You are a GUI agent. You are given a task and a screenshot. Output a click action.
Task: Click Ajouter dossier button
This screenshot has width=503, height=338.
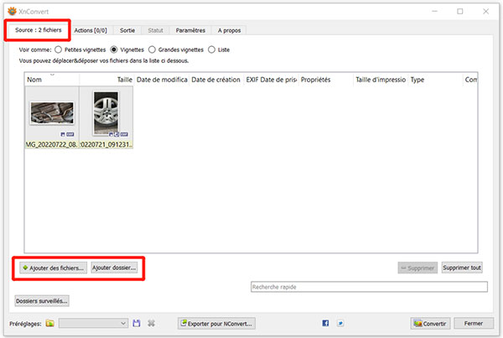(x=114, y=268)
